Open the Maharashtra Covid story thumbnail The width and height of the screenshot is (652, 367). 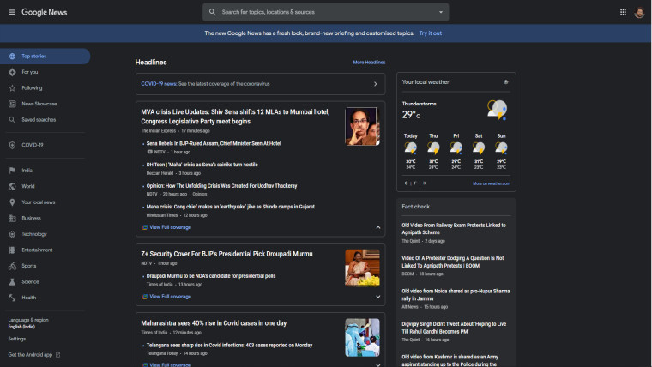362,338
